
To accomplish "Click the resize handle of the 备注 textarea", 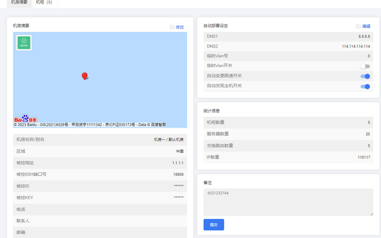I will coord(371,214).
